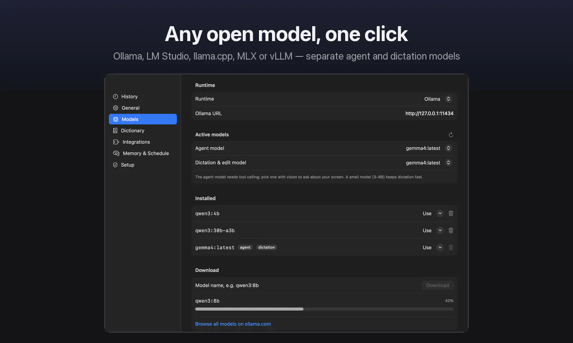Focus the Model name input field
573x343 pixels.
tap(307, 285)
